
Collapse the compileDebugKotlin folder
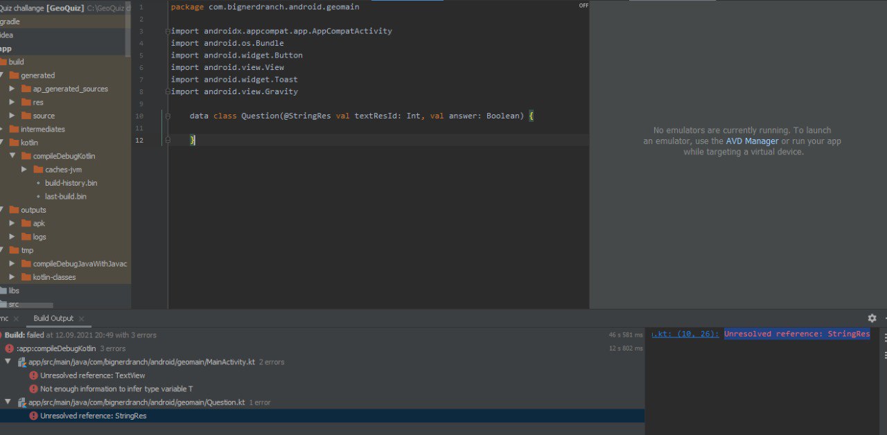(x=12, y=156)
